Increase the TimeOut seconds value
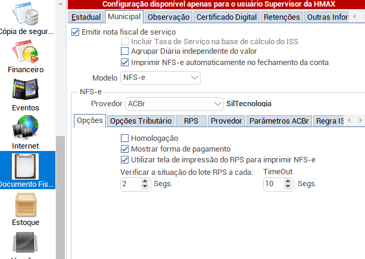This screenshot has width=365, height=259. tap(289, 181)
